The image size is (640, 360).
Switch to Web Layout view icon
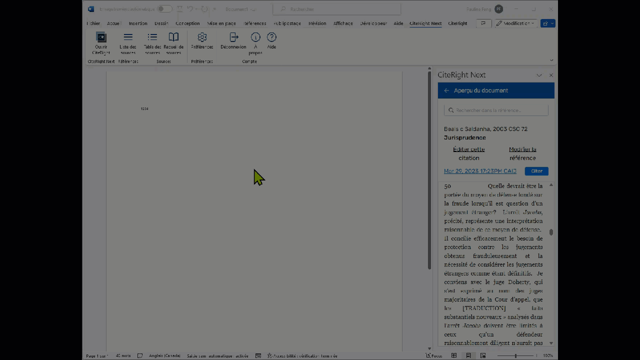(483, 355)
